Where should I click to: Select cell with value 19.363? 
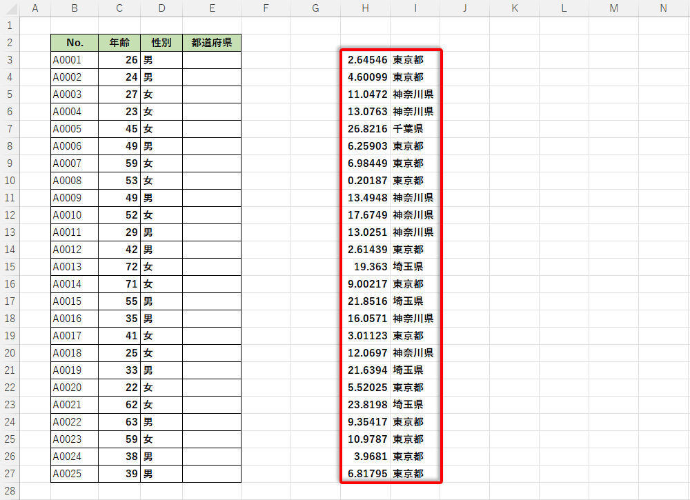pos(365,266)
